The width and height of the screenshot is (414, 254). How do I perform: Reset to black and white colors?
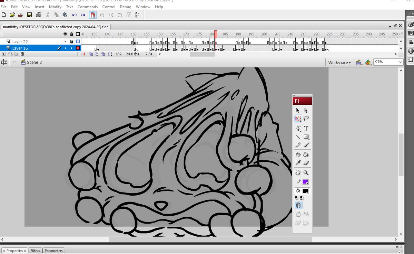[296, 198]
